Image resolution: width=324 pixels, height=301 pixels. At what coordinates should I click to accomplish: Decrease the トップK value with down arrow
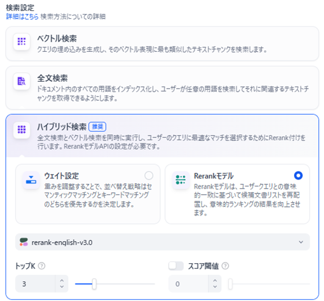click(62, 286)
